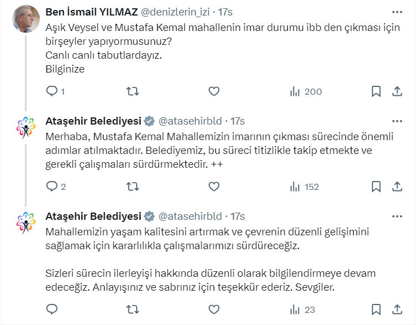Like the tweet from denizlerin_izi
Viewport: 419px width, 325px height.
pos(214,91)
